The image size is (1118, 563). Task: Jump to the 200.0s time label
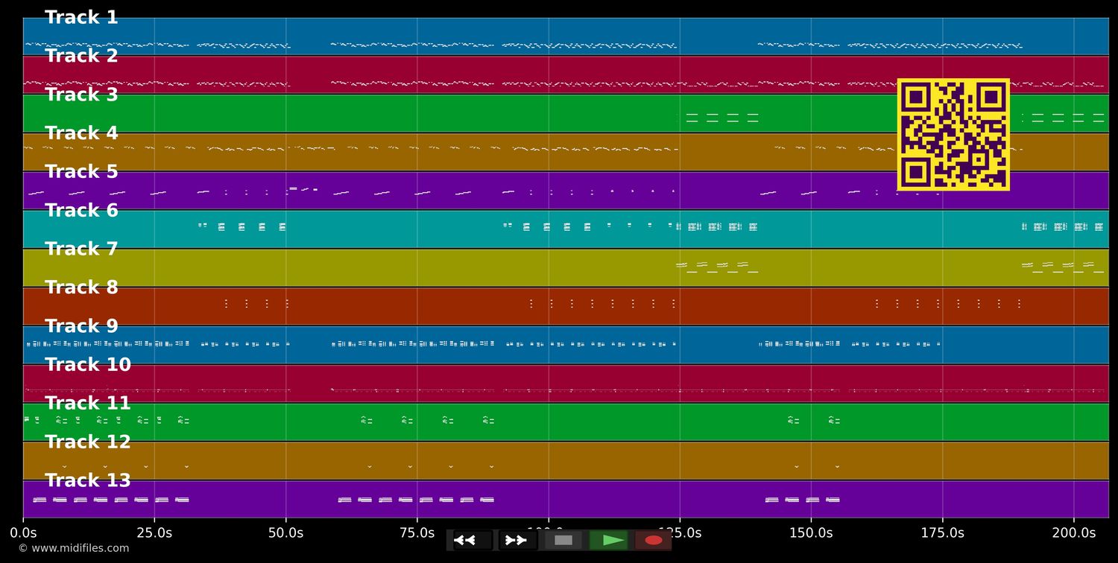pos(1073,533)
